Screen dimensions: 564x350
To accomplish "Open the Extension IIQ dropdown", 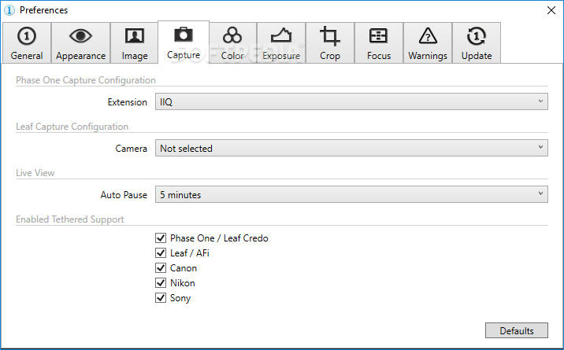I will pos(351,101).
